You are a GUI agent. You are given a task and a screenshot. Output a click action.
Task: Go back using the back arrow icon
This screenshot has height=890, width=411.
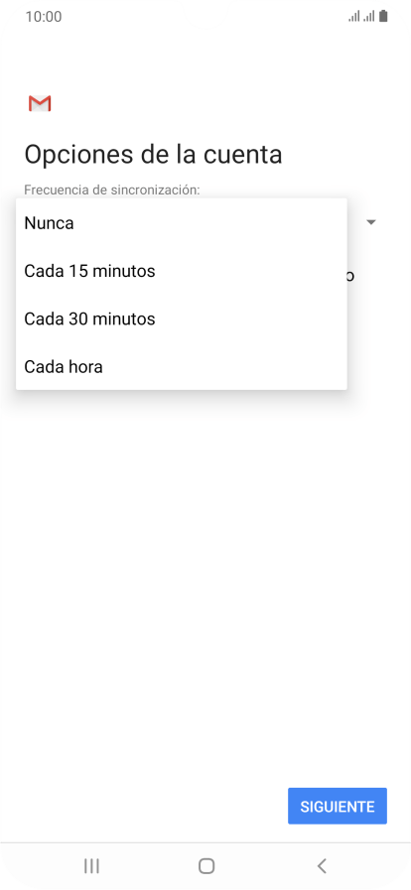click(322, 865)
